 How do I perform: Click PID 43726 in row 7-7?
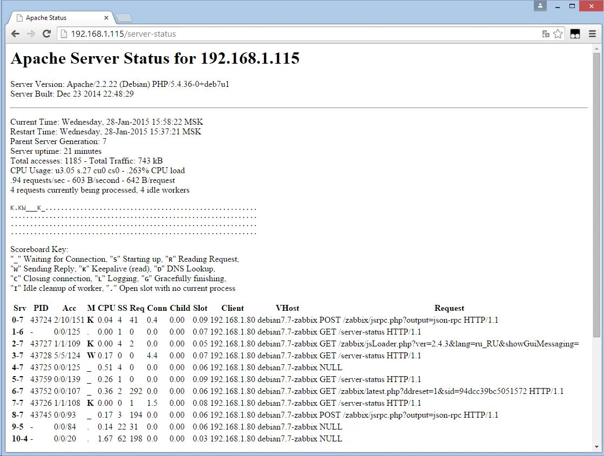[41, 403]
